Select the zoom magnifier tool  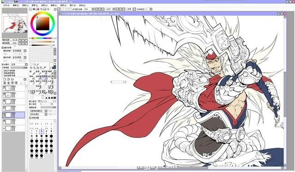coord(35,68)
